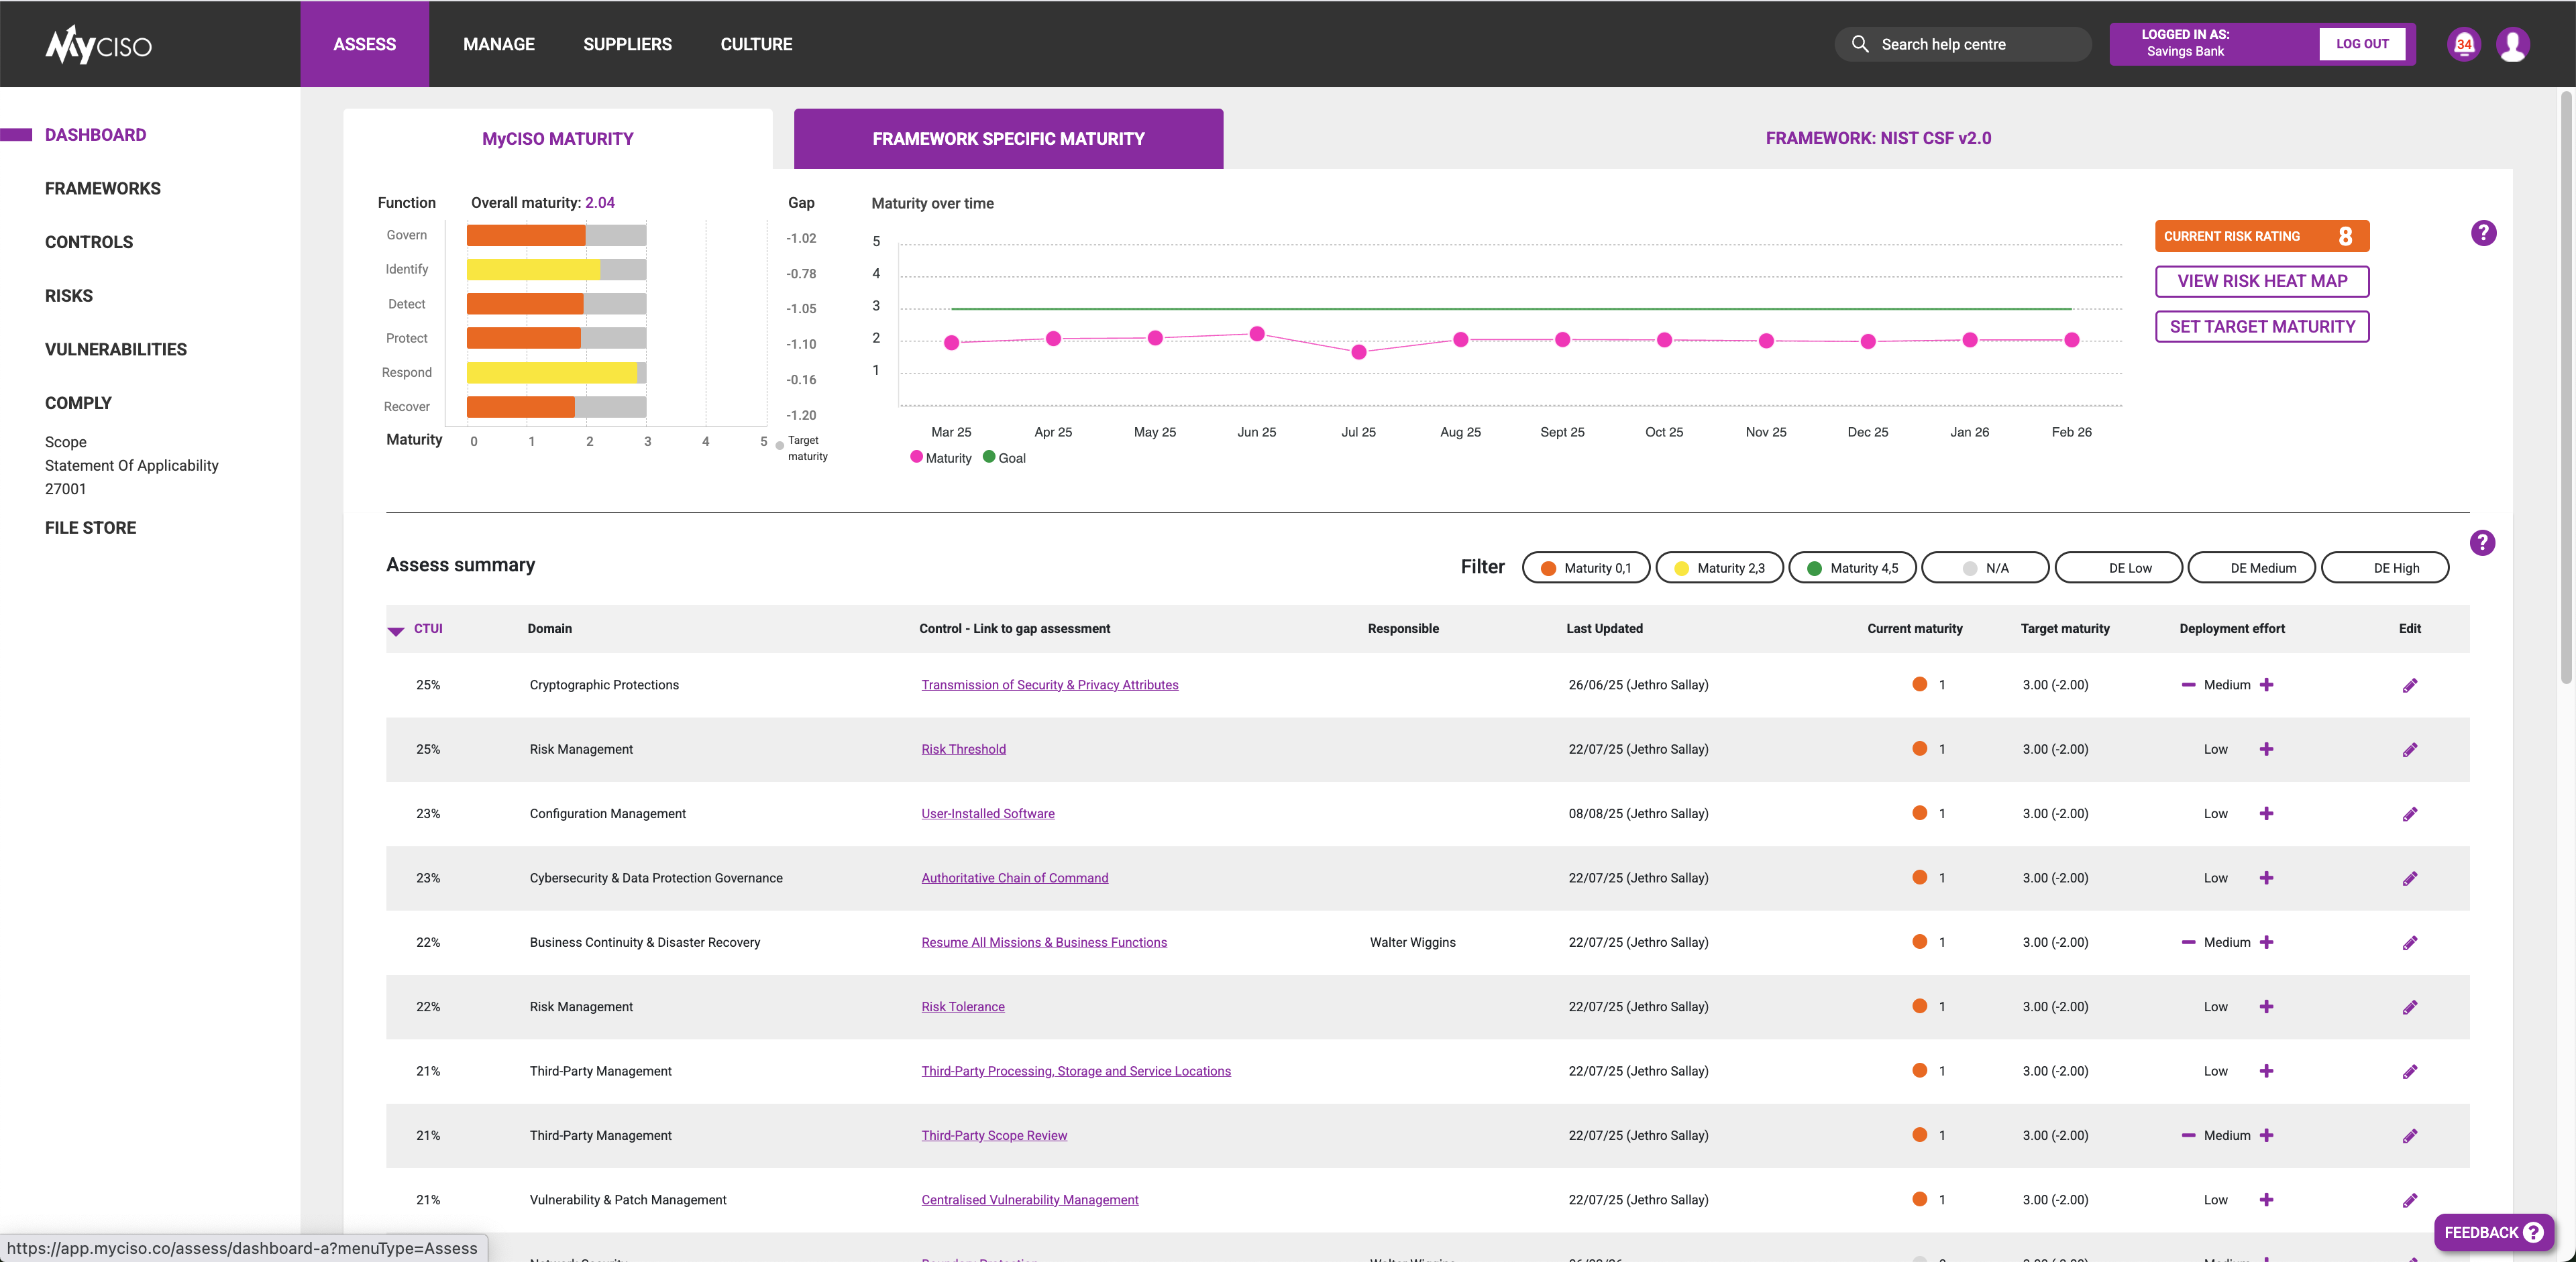Edit the Risk Tolerance row

pos(2410,1007)
